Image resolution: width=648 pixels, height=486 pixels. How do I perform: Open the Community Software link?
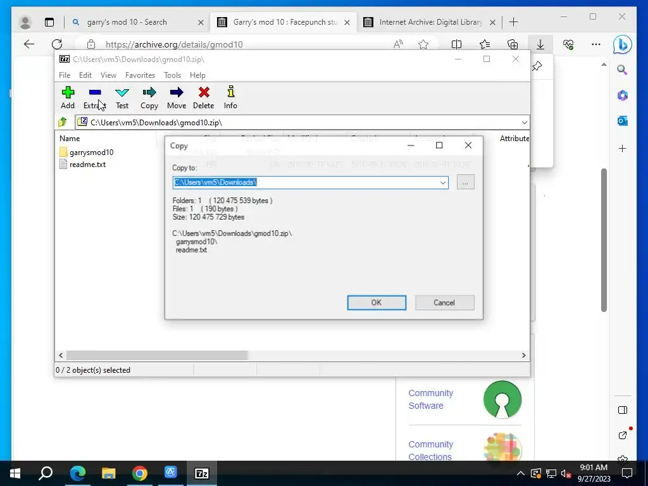[x=430, y=399]
